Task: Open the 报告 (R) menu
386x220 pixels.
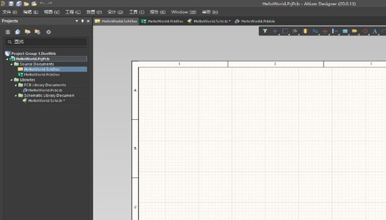Action: pyautogui.click(x=158, y=12)
